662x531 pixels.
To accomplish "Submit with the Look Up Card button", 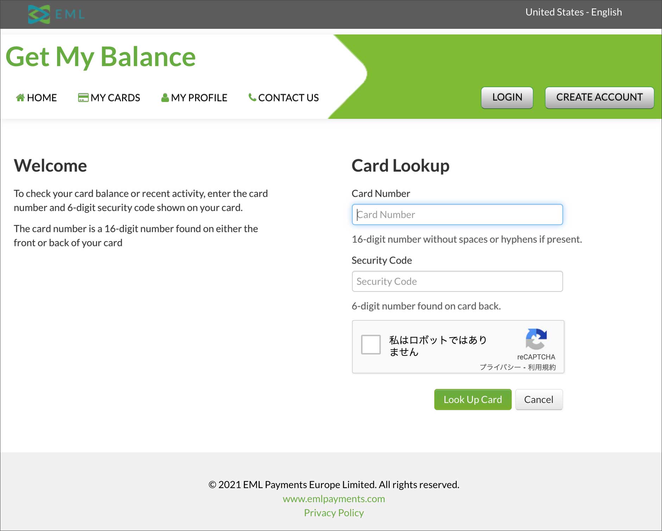I will [x=473, y=399].
